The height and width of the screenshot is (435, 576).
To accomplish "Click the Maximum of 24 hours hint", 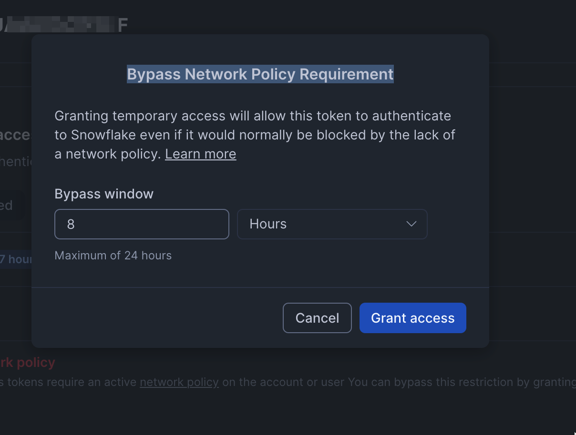I will (x=113, y=256).
